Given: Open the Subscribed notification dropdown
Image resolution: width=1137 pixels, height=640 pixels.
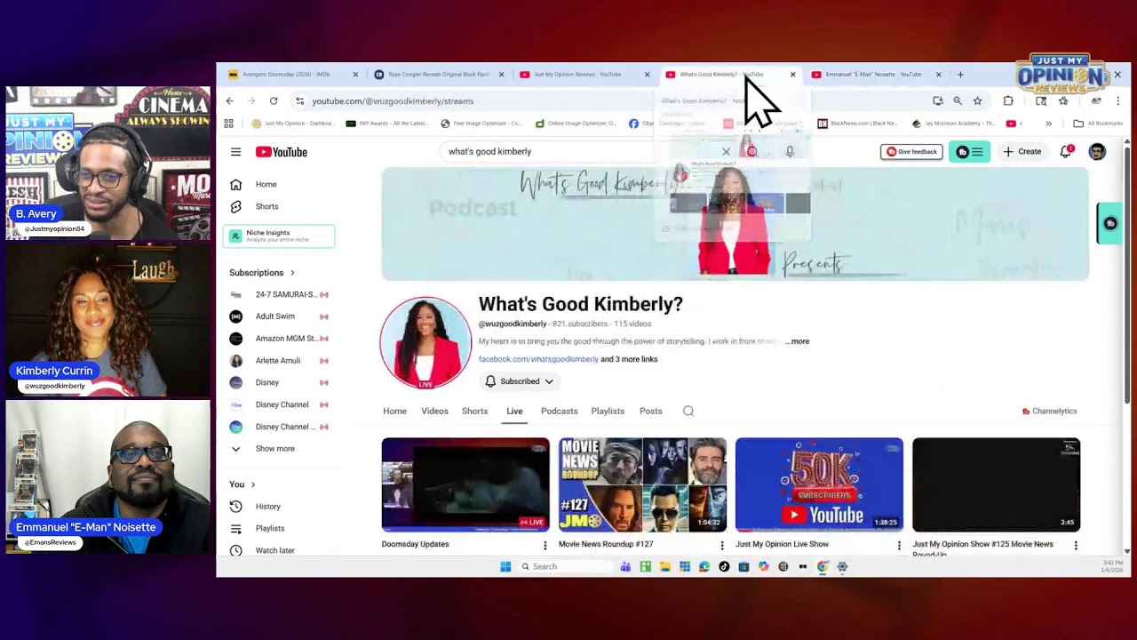Looking at the screenshot, I should click(520, 381).
